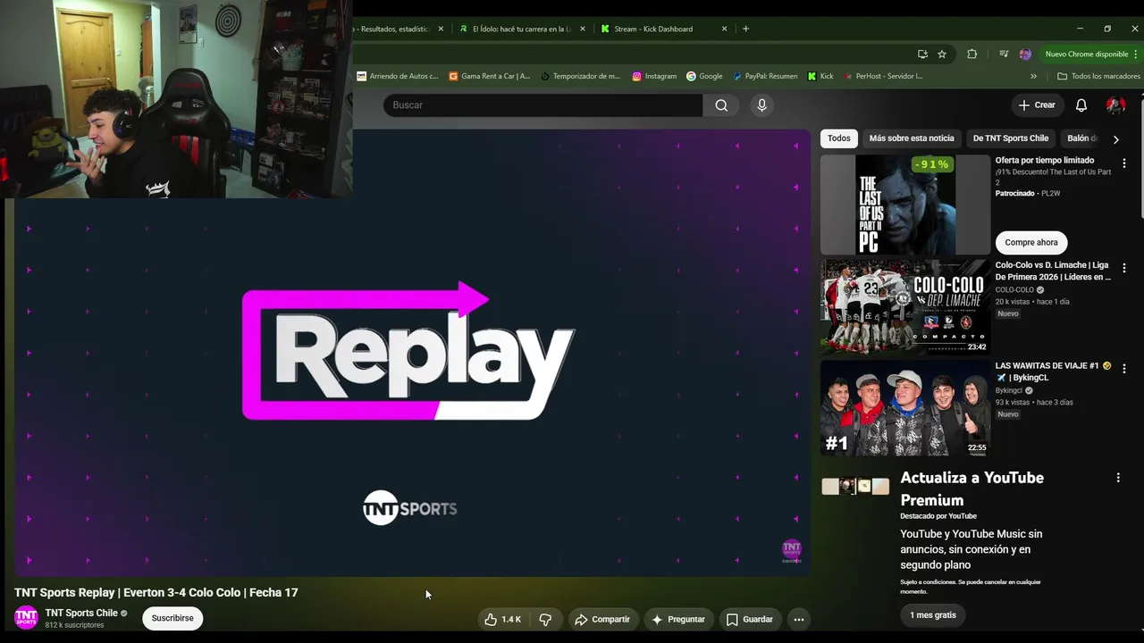Open the Gama Rent a Car bookmark
This screenshot has width=1144, height=643.
pyautogui.click(x=490, y=76)
